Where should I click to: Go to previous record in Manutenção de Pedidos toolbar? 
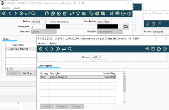click(x=10, y=14)
